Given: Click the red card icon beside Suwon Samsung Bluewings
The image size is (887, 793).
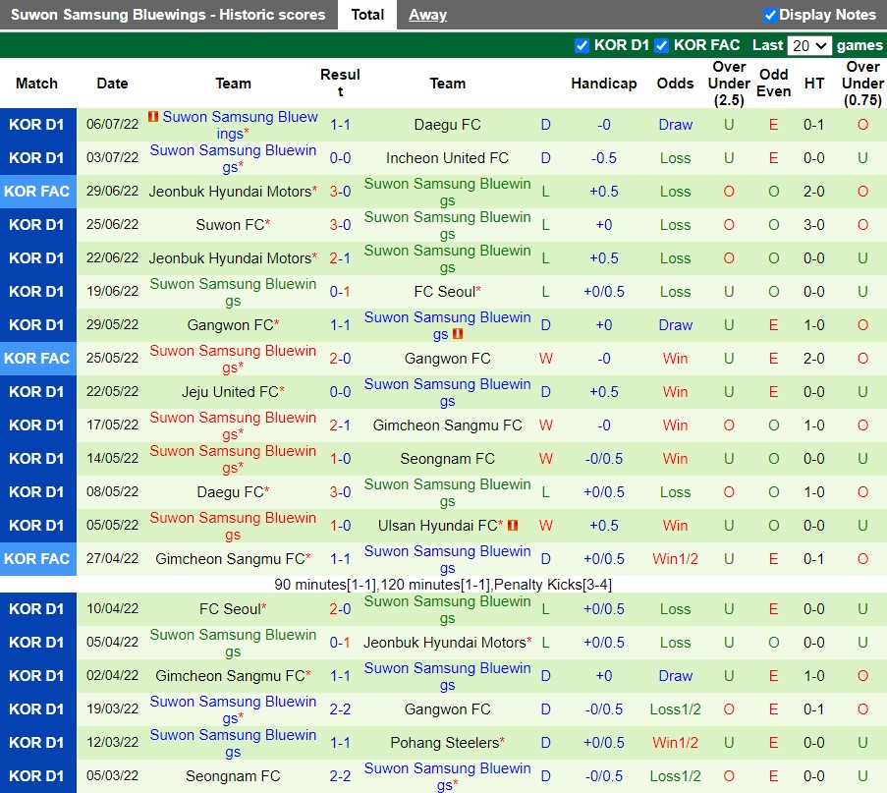Looking at the screenshot, I should point(154,117).
